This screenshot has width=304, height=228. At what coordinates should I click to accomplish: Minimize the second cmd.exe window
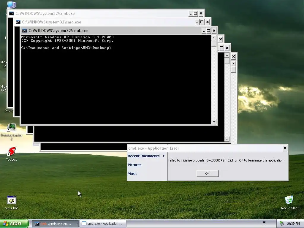point(197,22)
